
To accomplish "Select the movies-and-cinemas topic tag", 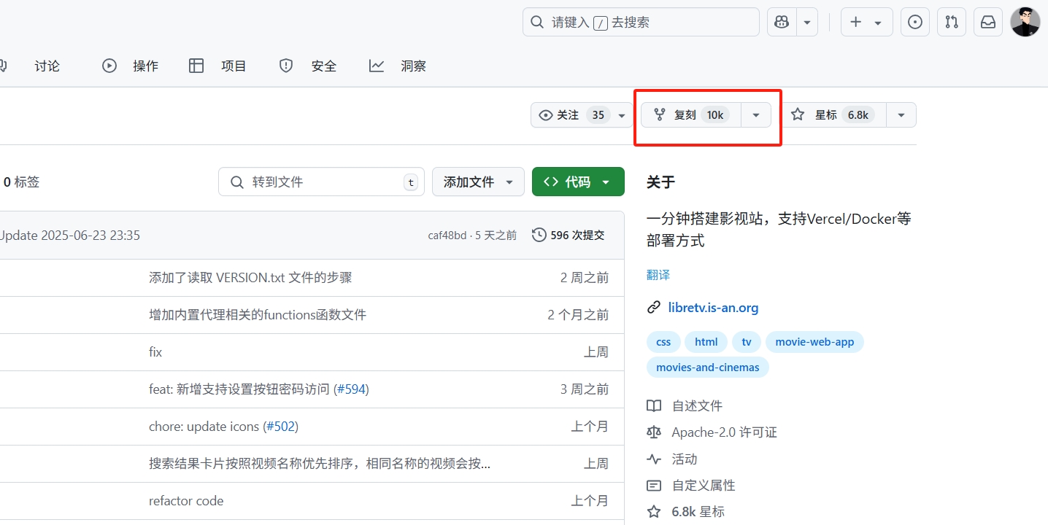I will point(708,367).
